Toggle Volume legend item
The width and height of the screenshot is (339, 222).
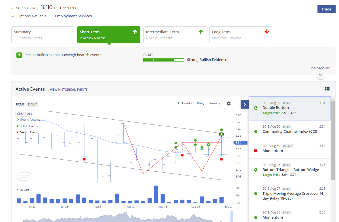pos(23,190)
